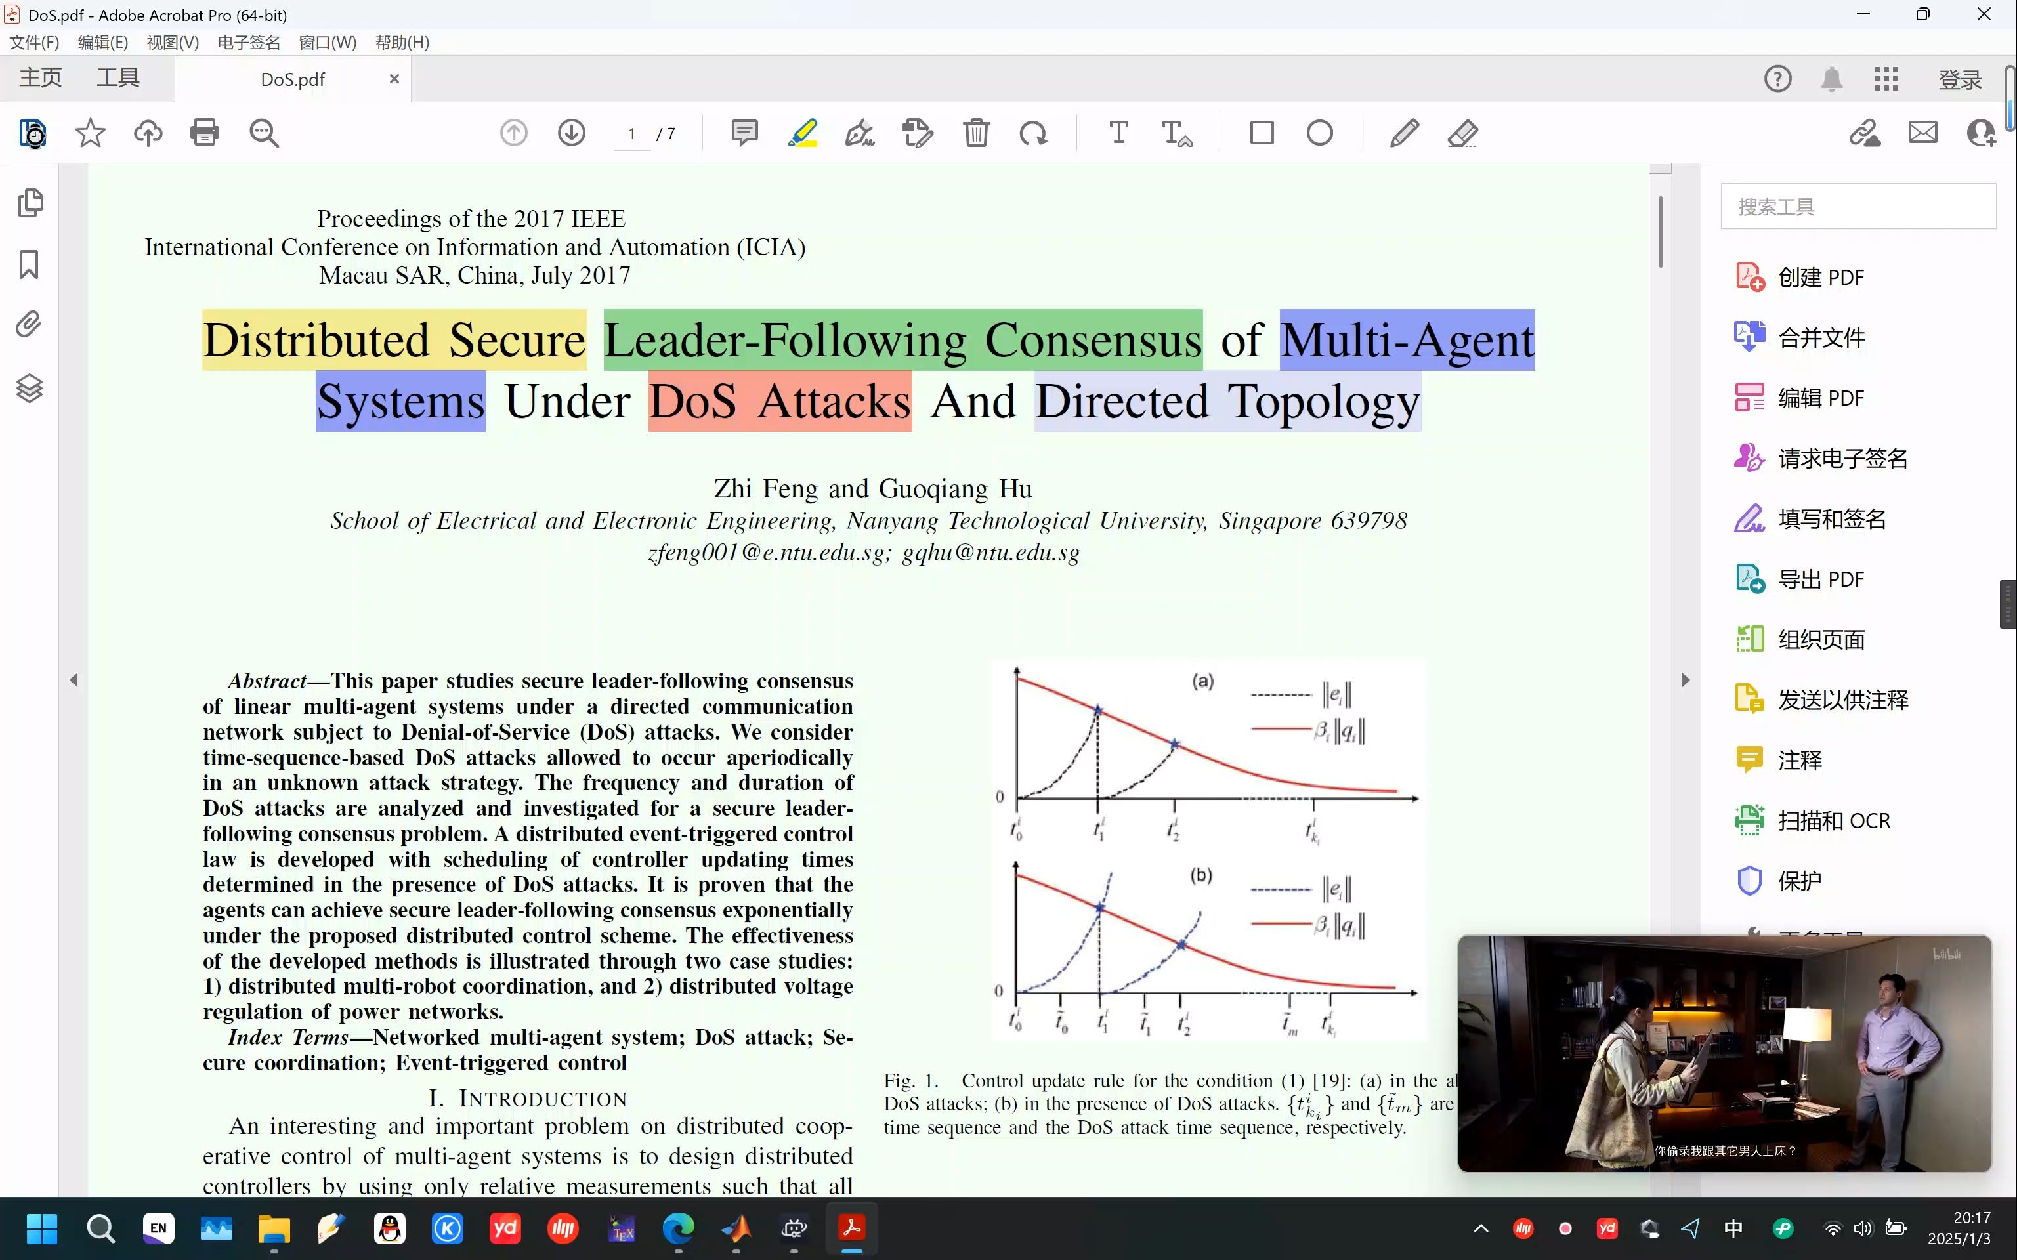Select the sign with pen tool
Viewport: 2017px width, 1260px height.
pos(860,133)
